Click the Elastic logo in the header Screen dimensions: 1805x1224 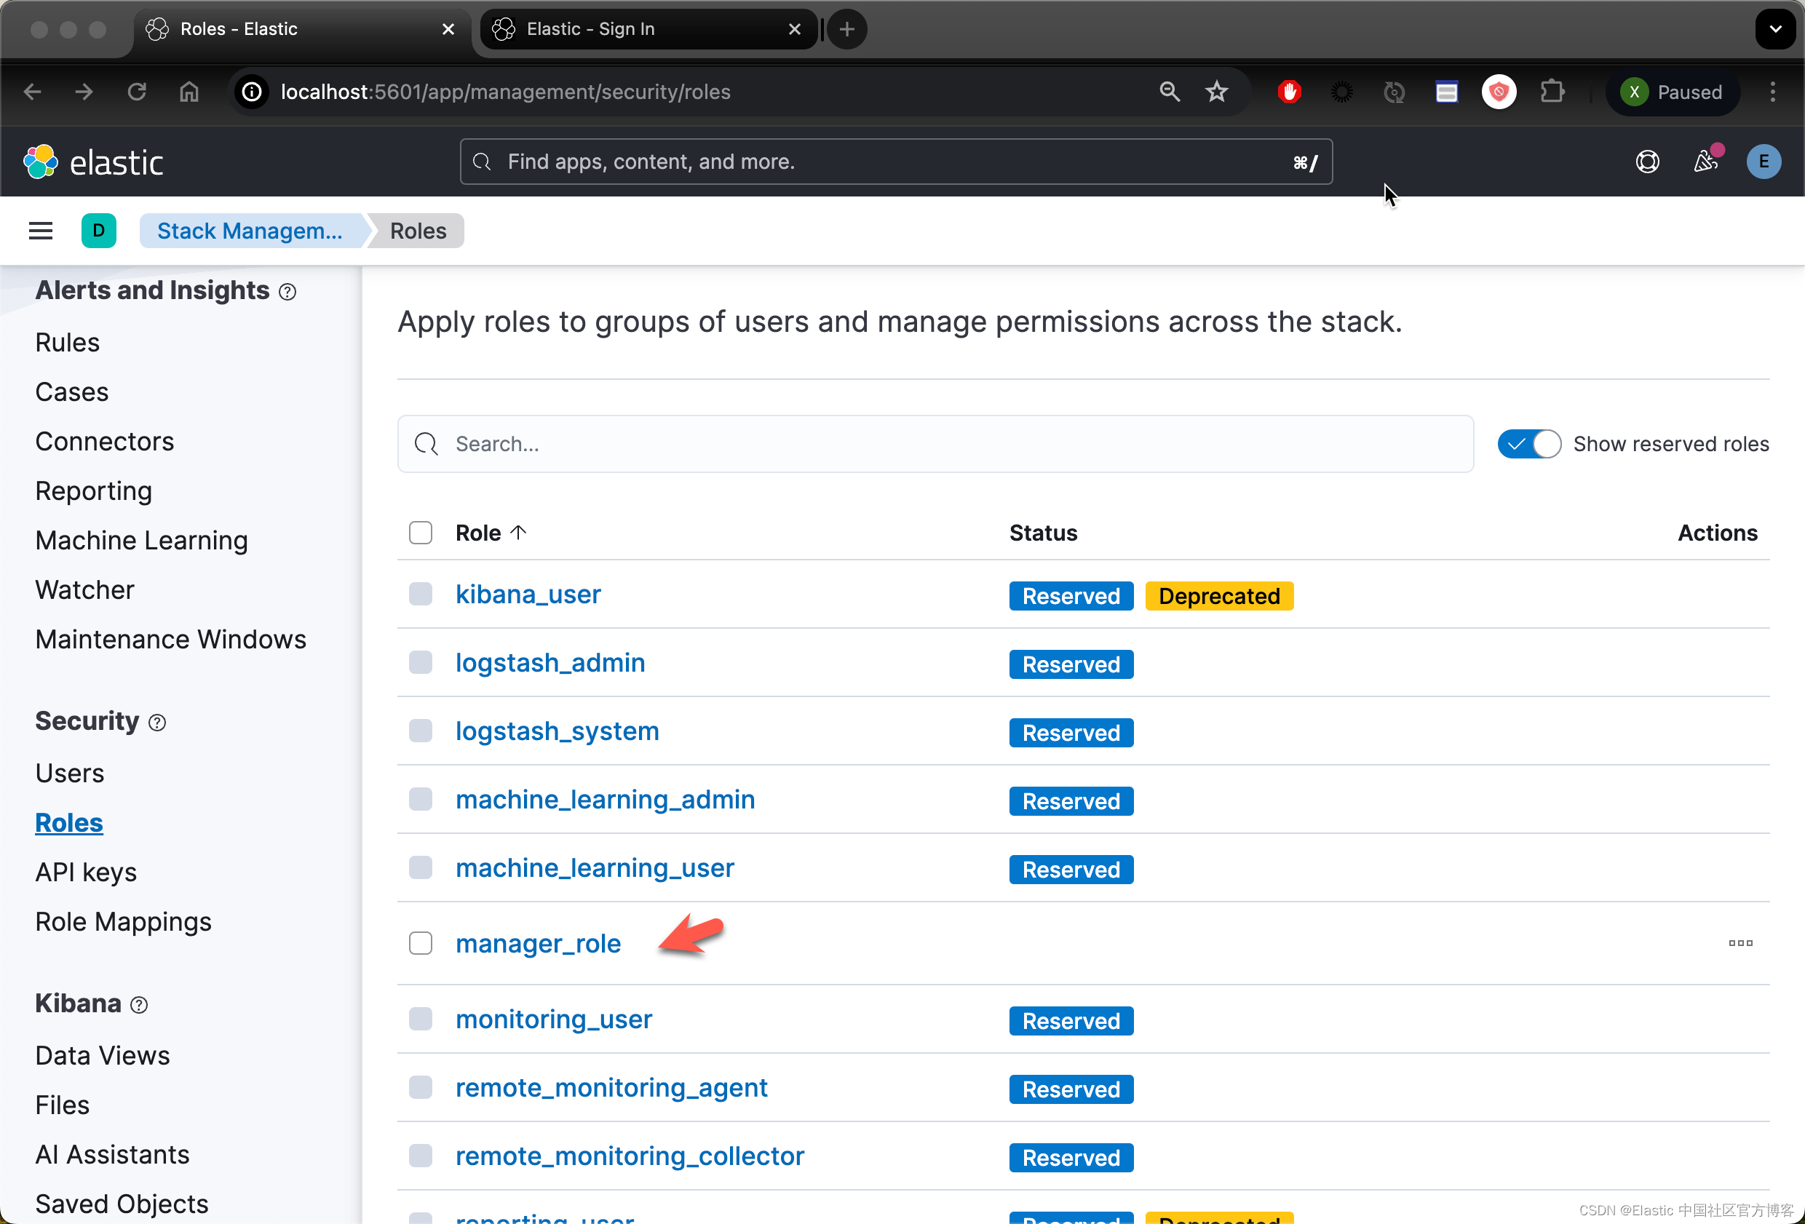(93, 162)
